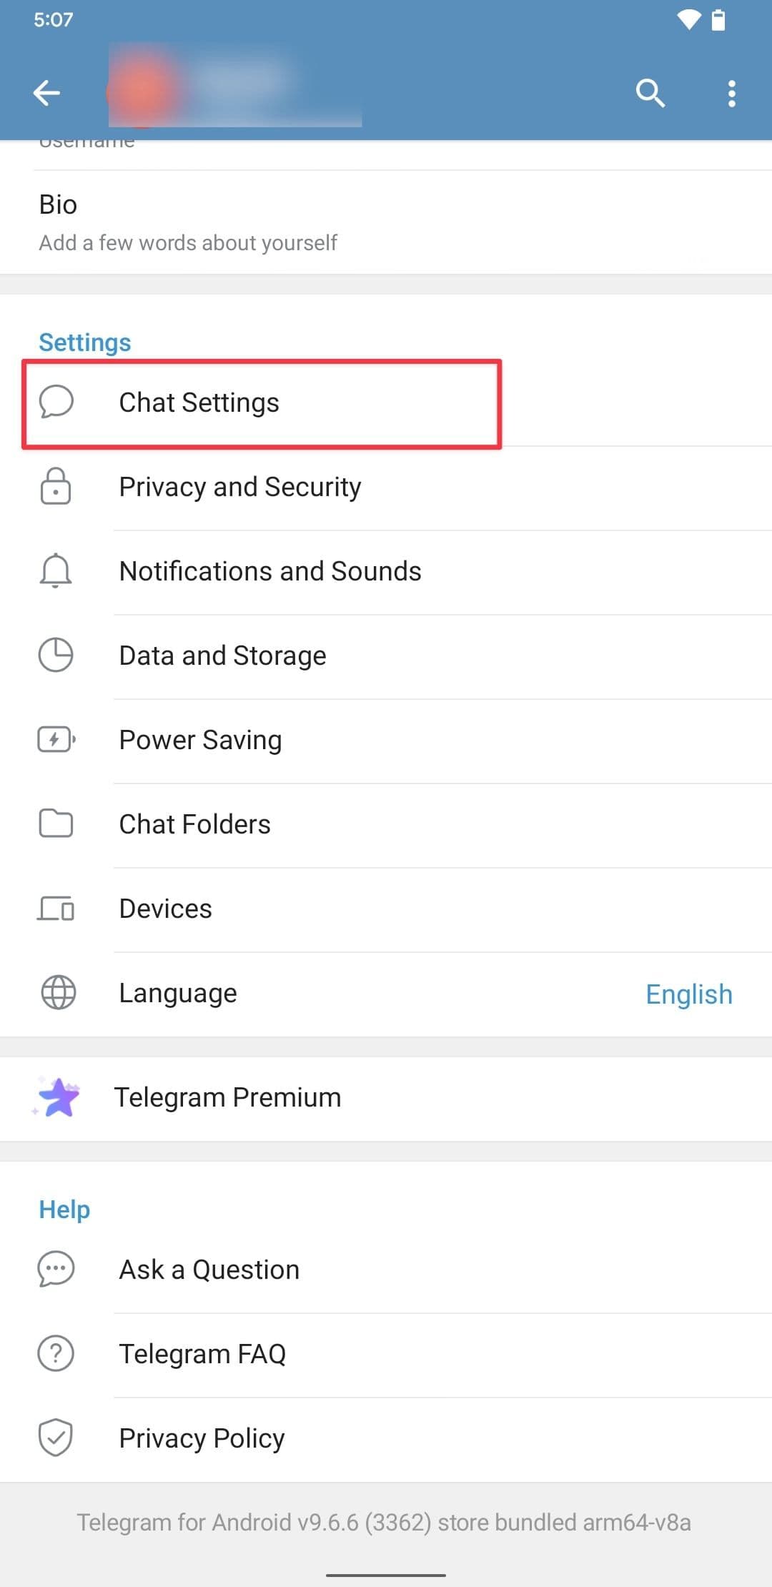The width and height of the screenshot is (772, 1587).
Task: Tap the Data and Storage pie icon
Action: tap(56, 655)
